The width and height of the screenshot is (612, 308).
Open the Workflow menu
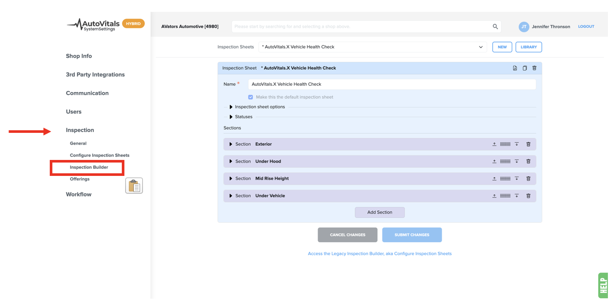click(79, 194)
